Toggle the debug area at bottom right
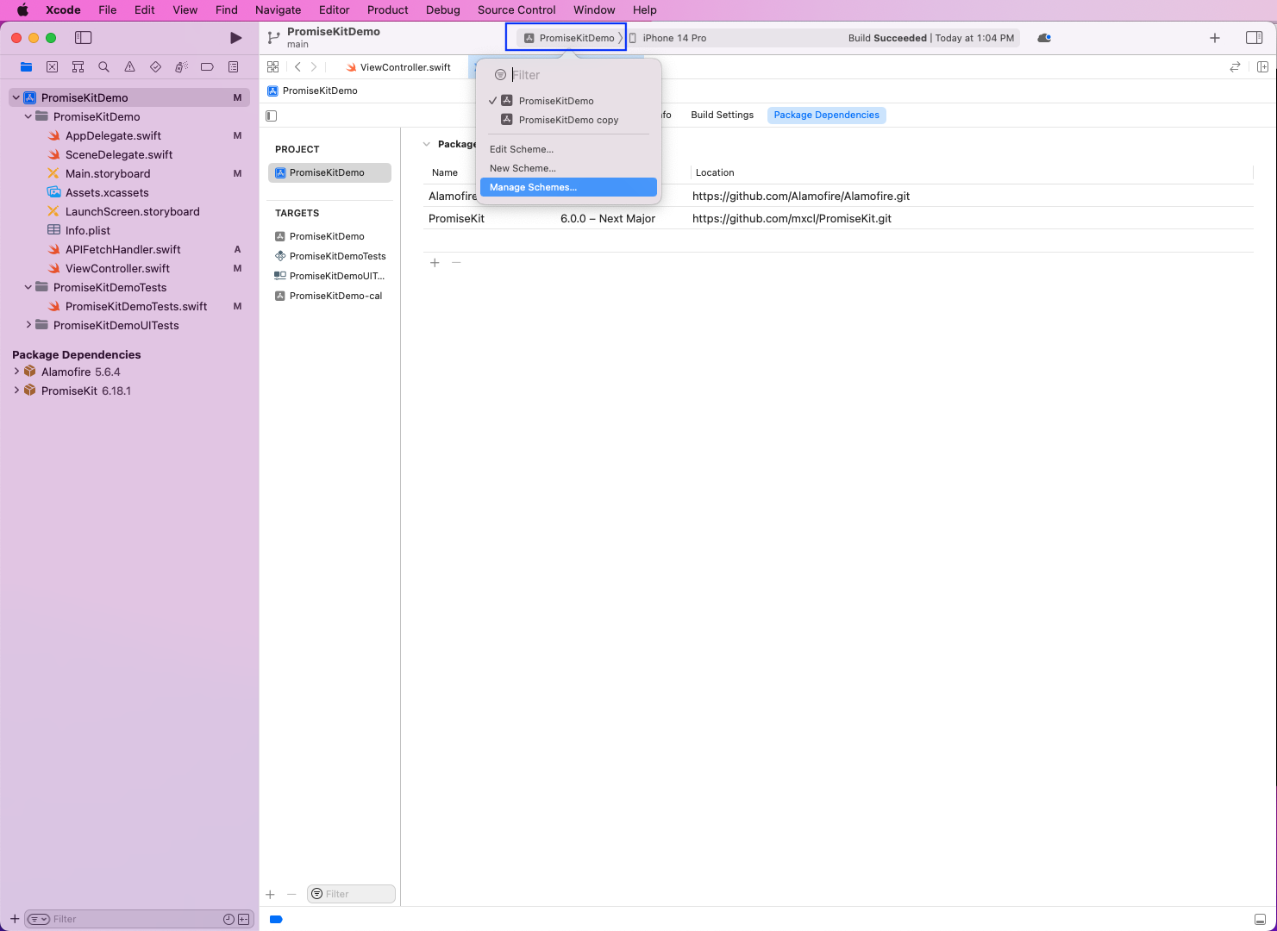Viewport: 1277px width, 931px height. point(1260,919)
